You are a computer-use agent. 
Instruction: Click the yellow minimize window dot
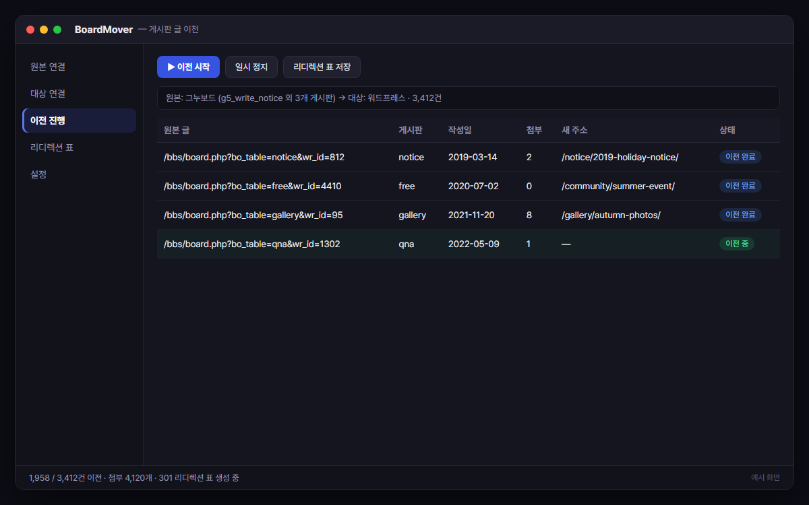(x=44, y=30)
